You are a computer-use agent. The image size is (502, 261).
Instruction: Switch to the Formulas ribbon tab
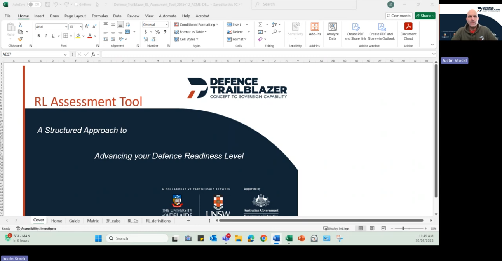(100, 16)
